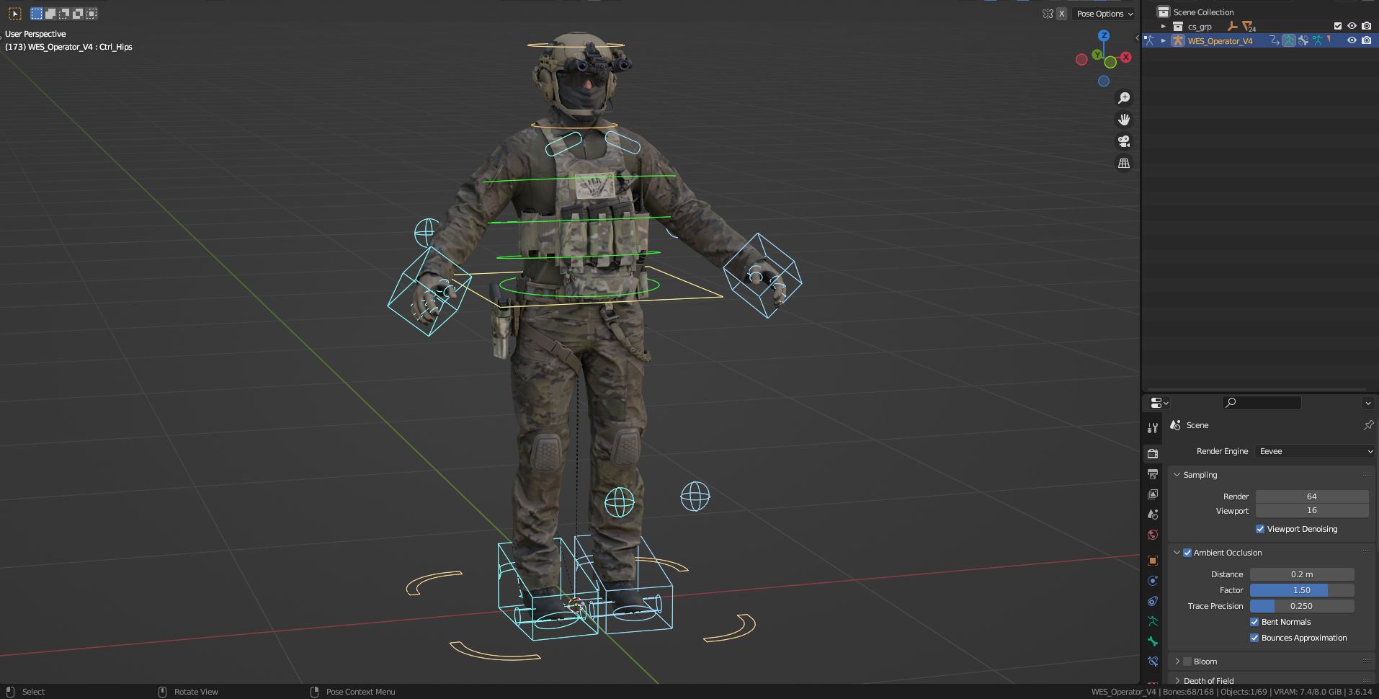Click the X axis on navigation gizmo

(1125, 57)
